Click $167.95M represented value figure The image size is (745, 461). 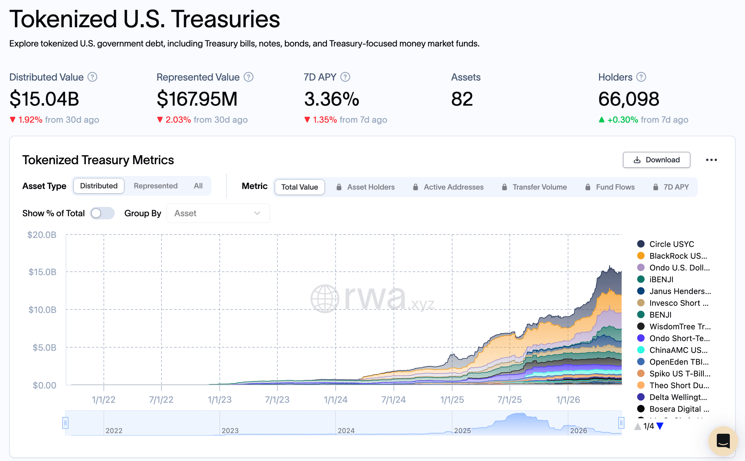[197, 99]
